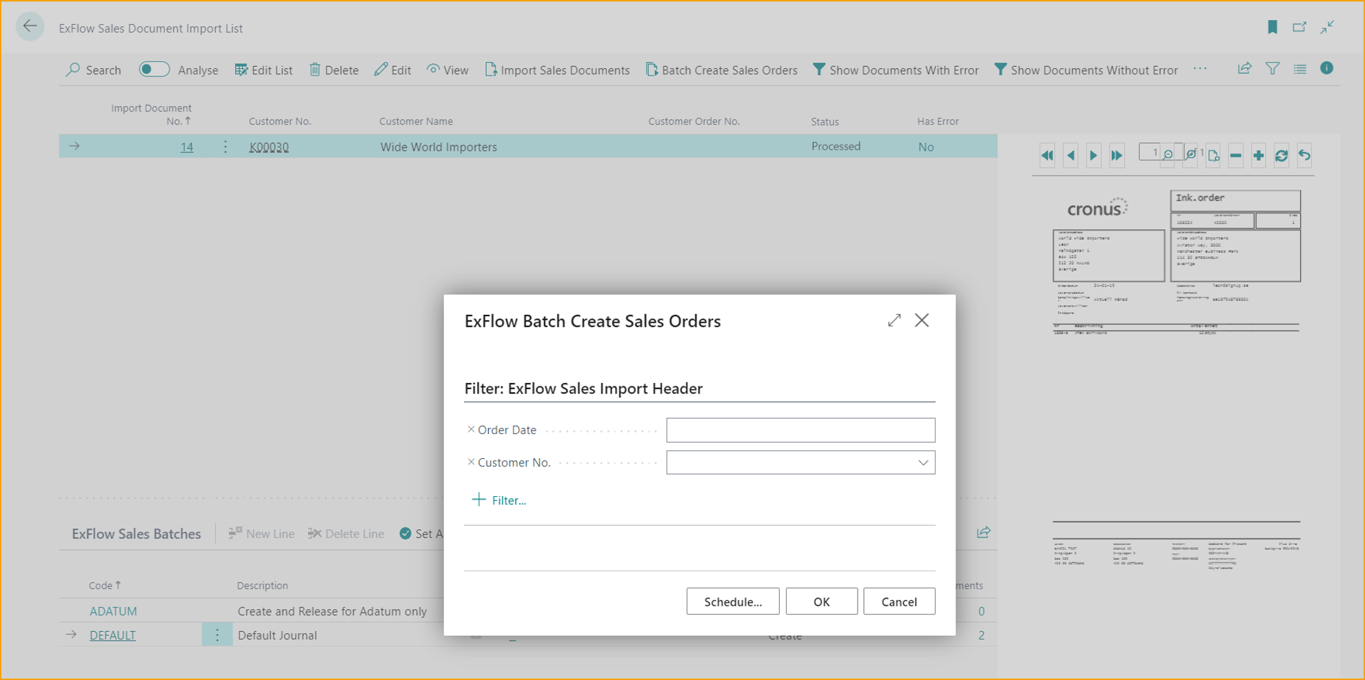
Task: Open the information factbox icon
Action: coord(1326,69)
